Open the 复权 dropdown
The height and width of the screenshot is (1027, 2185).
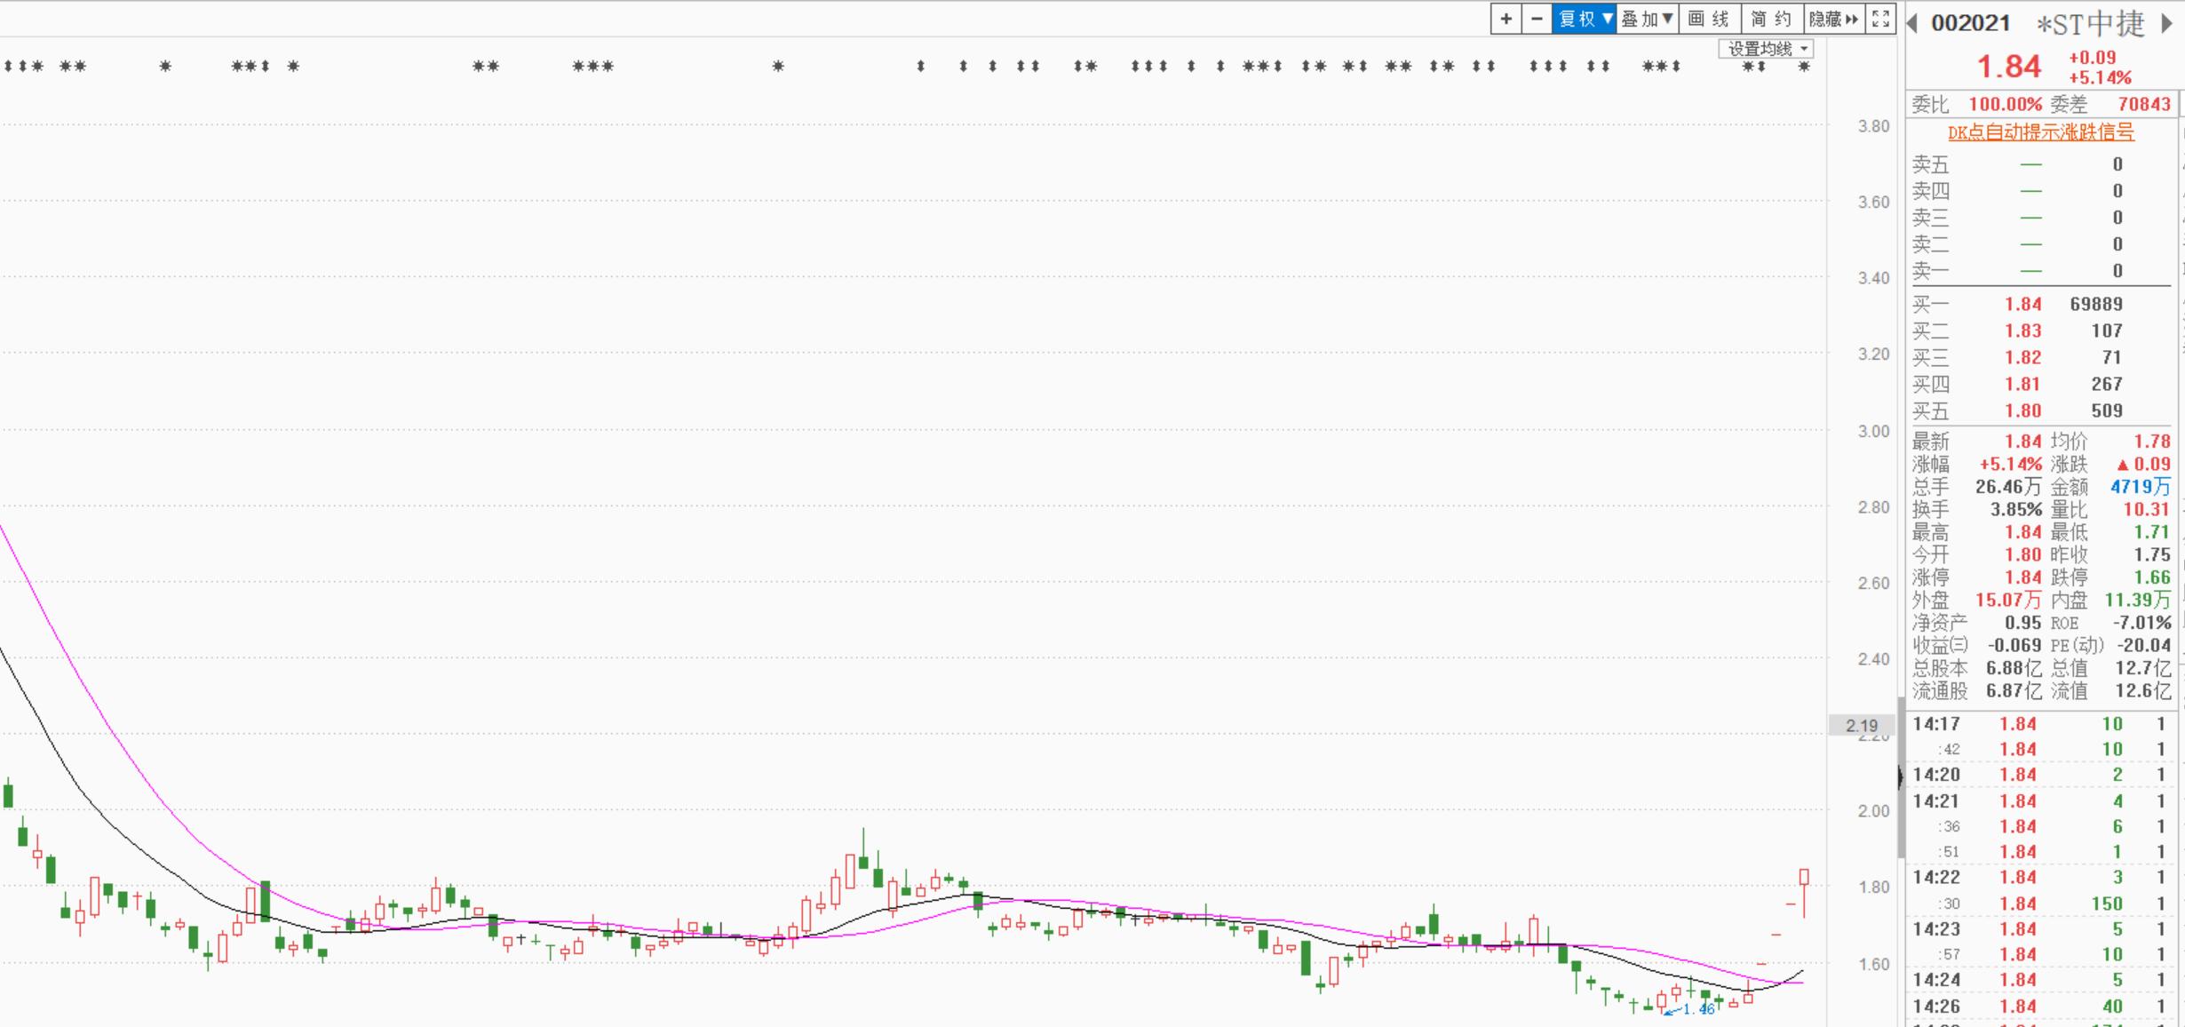click(x=1584, y=19)
